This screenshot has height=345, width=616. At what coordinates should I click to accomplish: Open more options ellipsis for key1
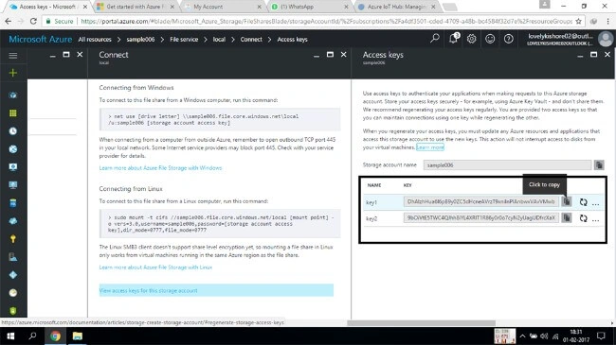(595, 203)
